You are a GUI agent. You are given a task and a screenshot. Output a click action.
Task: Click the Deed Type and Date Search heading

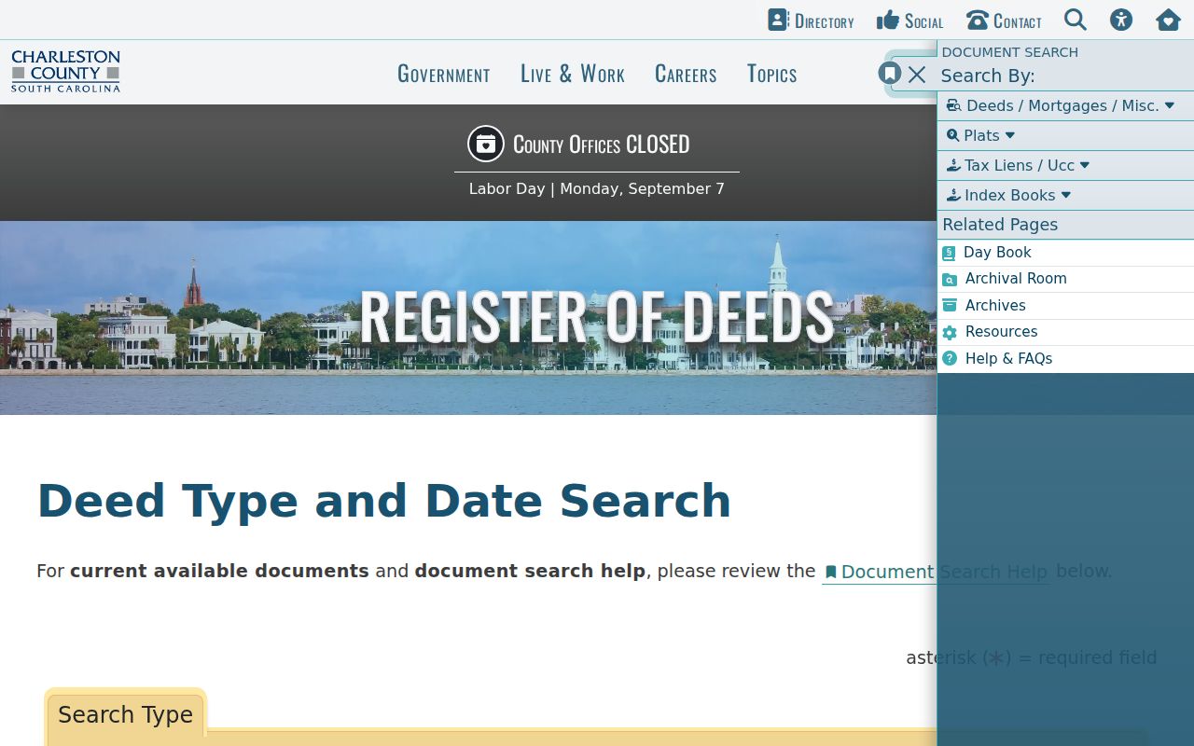pyautogui.click(x=383, y=501)
